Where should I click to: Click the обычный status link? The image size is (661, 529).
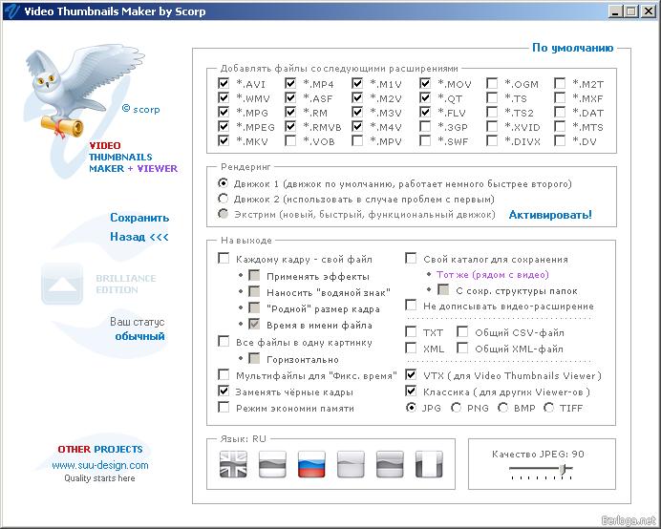(x=139, y=336)
